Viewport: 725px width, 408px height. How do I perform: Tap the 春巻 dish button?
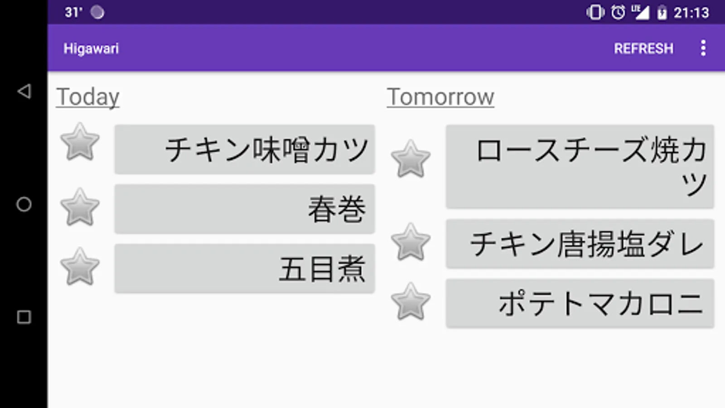coord(245,209)
